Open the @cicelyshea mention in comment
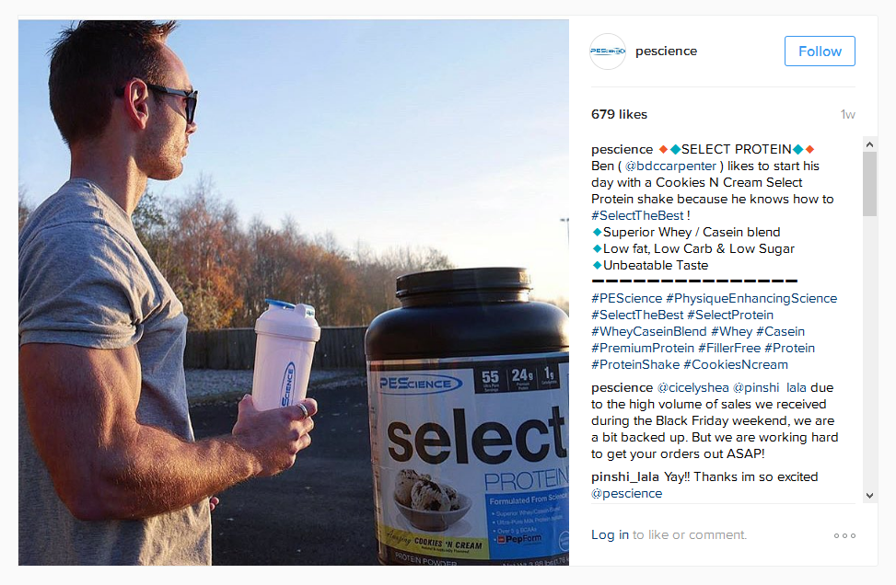The image size is (896, 585). (x=693, y=387)
